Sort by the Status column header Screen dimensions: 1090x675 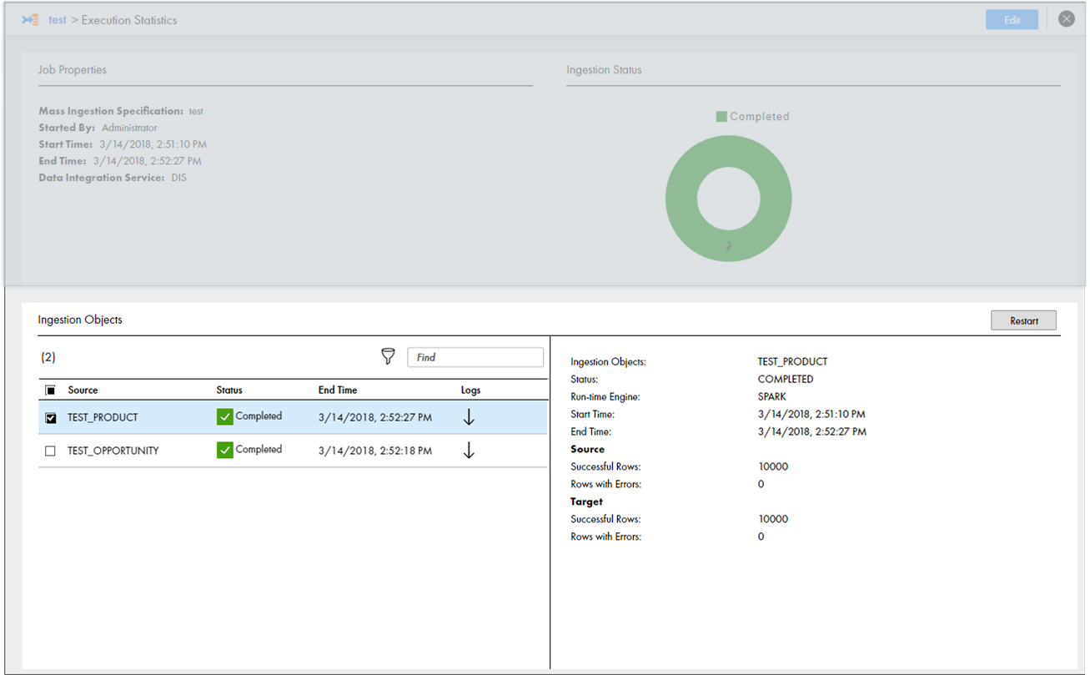coord(229,390)
